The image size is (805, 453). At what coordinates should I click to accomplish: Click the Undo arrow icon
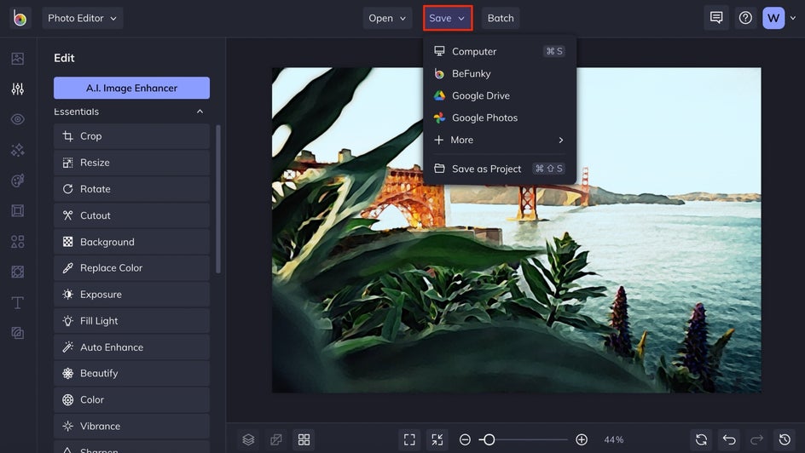(x=729, y=439)
